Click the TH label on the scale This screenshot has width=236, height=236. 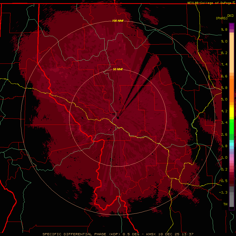click(x=225, y=204)
